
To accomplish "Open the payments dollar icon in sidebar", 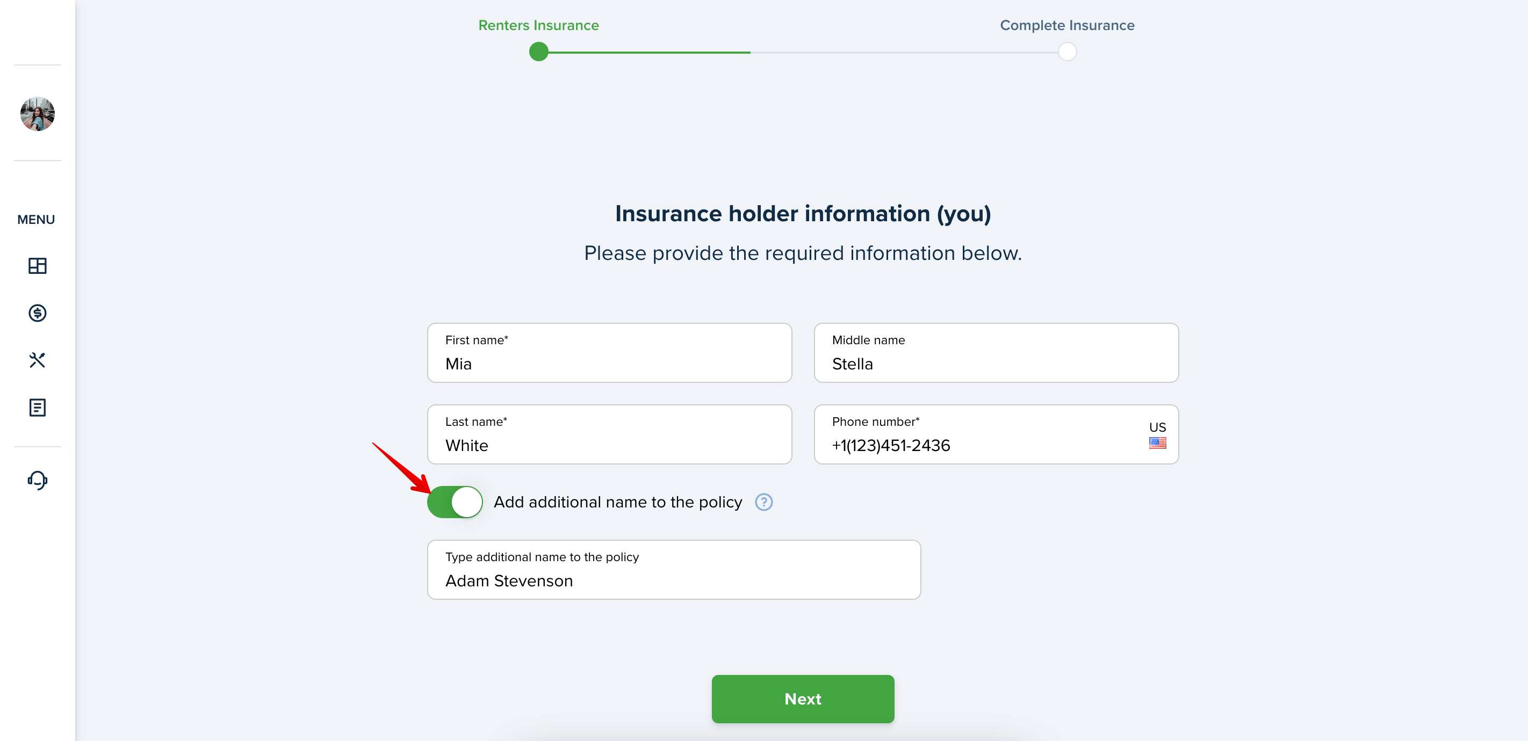I will pyautogui.click(x=38, y=313).
